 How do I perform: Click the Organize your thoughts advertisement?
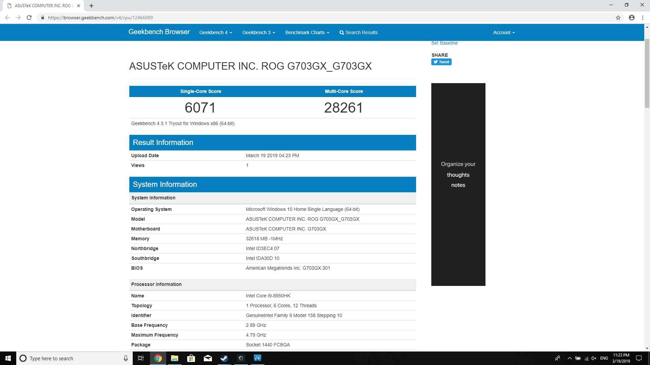[x=458, y=185]
